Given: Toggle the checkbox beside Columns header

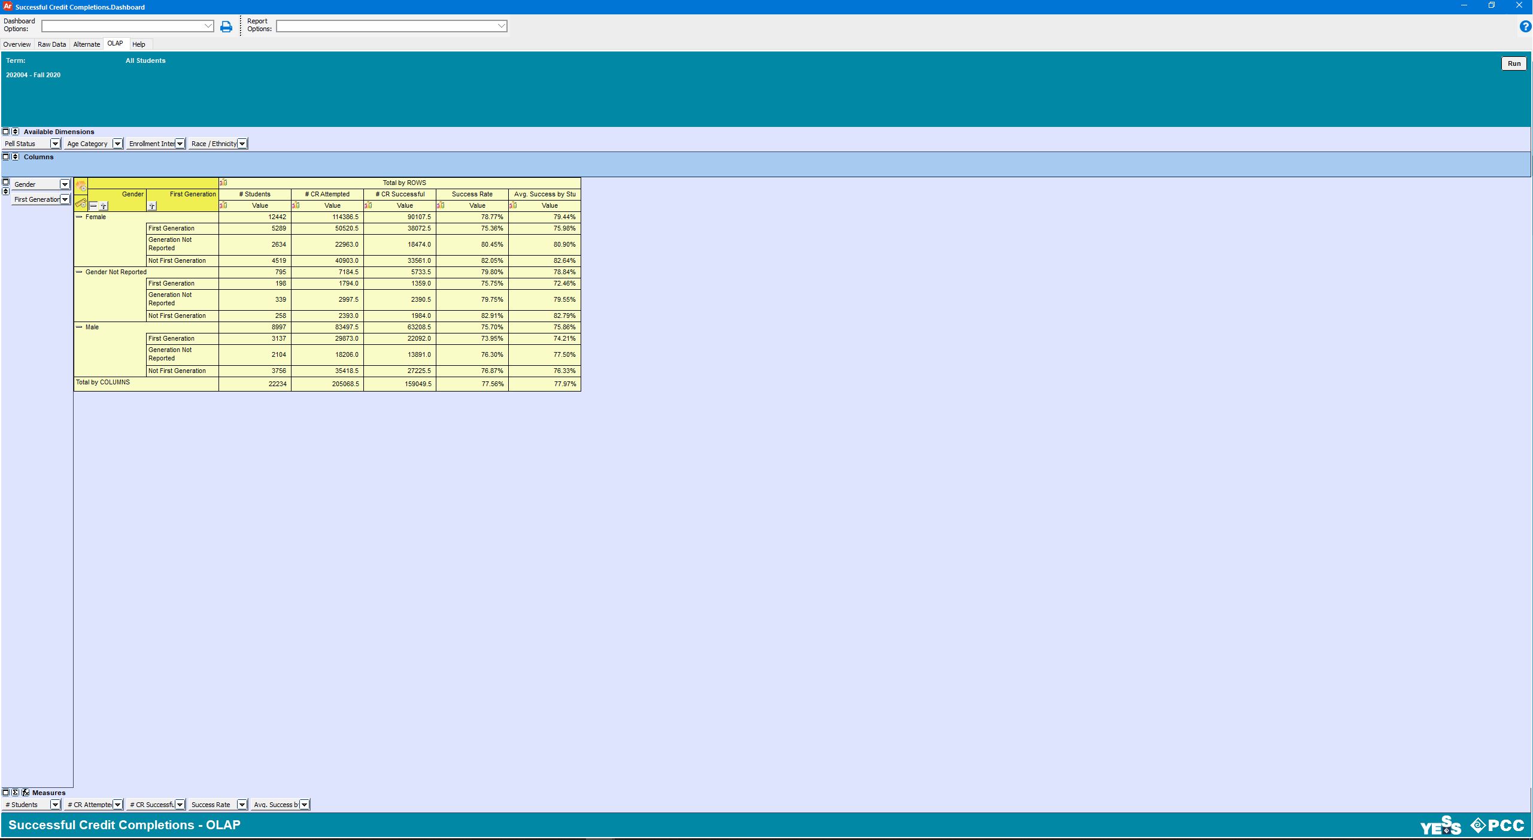Looking at the screenshot, I should click(x=6, y=156).
